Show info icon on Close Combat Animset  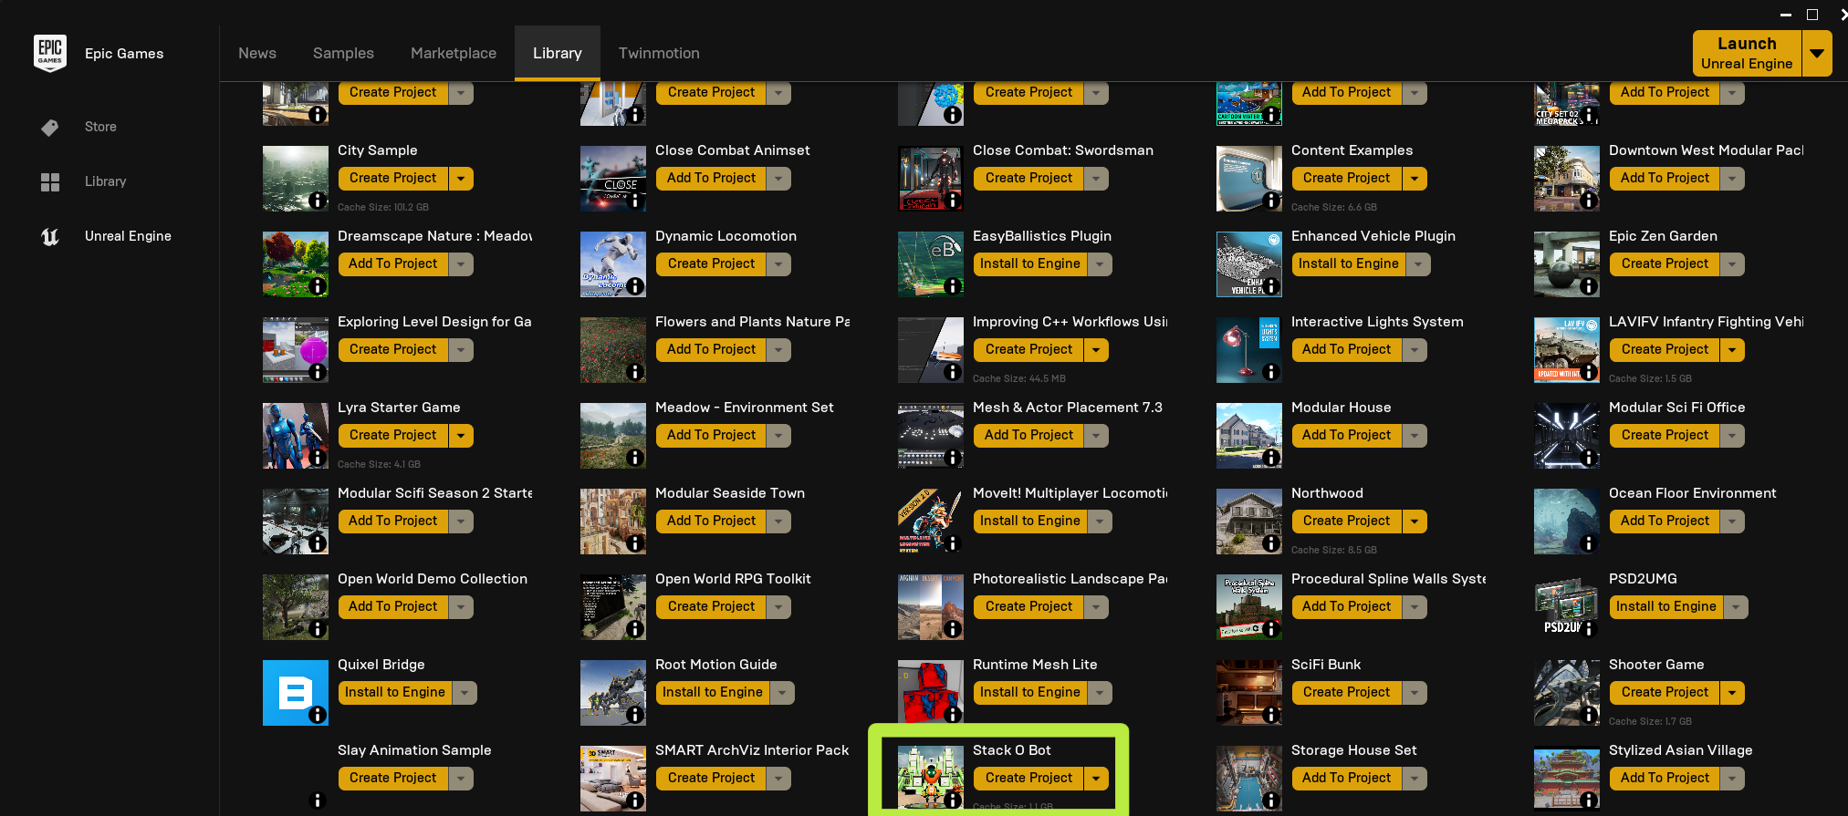[635, 201]
